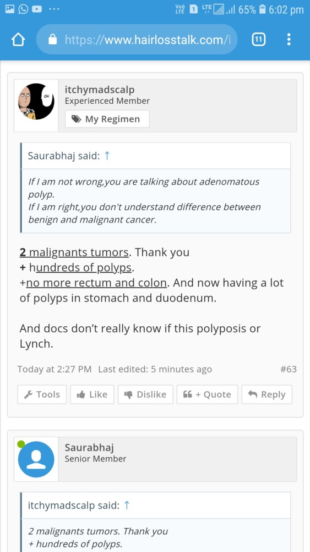Jump to itchymadscalp's quoted post via arrow
This screenshot has height=552, width=310.
click(x=127, y=506)
